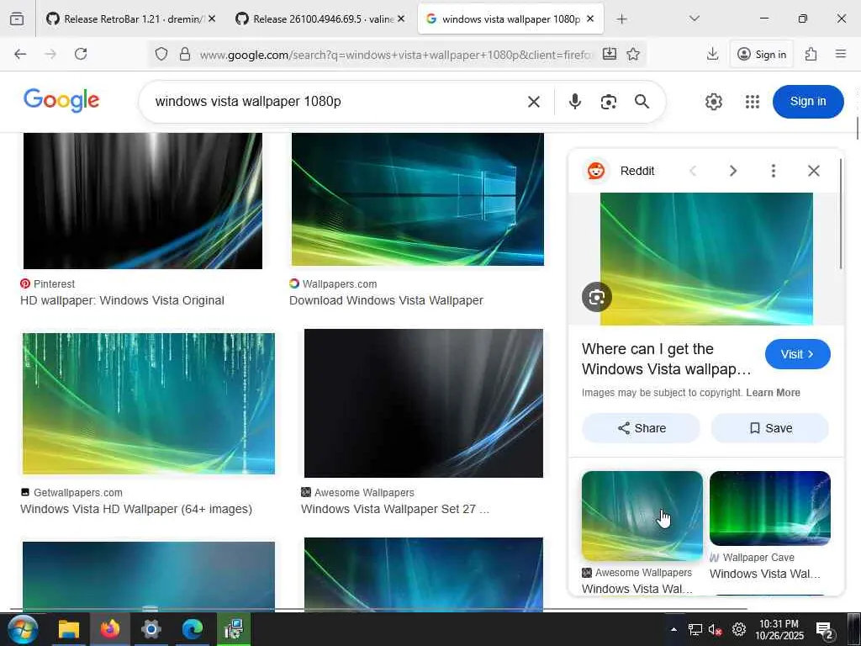Click the Visit button for Reddit result
The width and height of the screenshot is (861, 646).
[x=797, y=354]
